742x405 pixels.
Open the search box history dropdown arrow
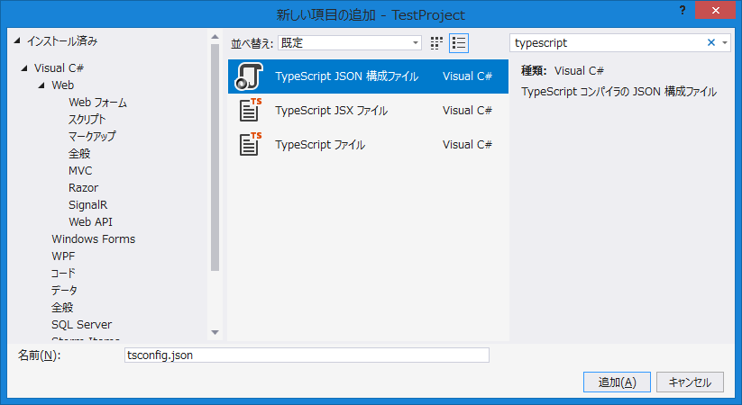tap(725, 43)
